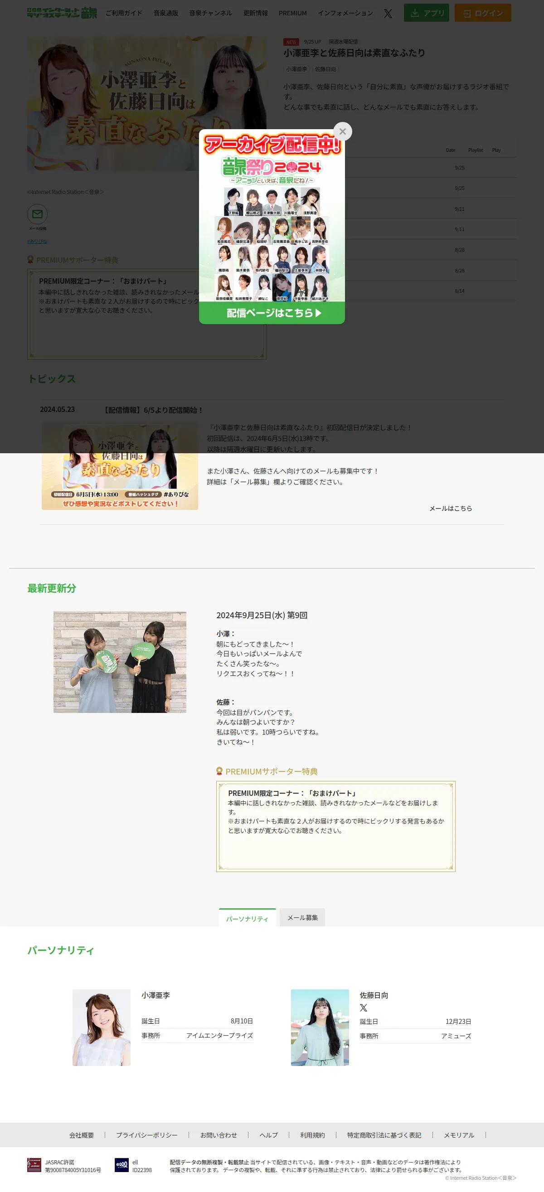
Task: Click the アプリ download button
Action: coord(427,13)
